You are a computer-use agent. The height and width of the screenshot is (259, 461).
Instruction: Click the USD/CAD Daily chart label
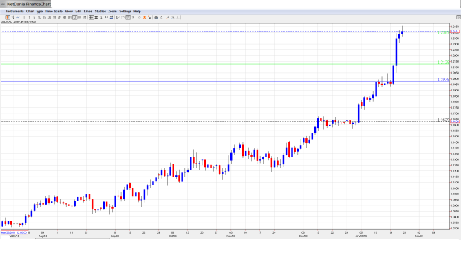click(18, 22)
